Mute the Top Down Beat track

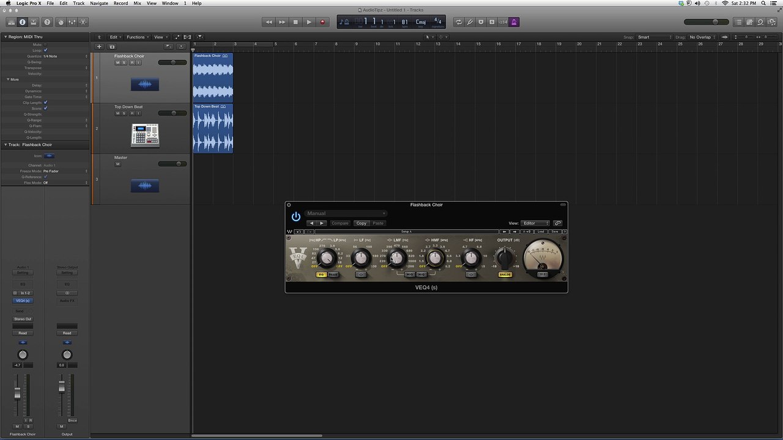117,114
